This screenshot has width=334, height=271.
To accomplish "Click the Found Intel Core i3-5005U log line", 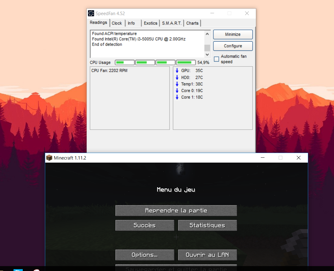I will click(139, 39).
